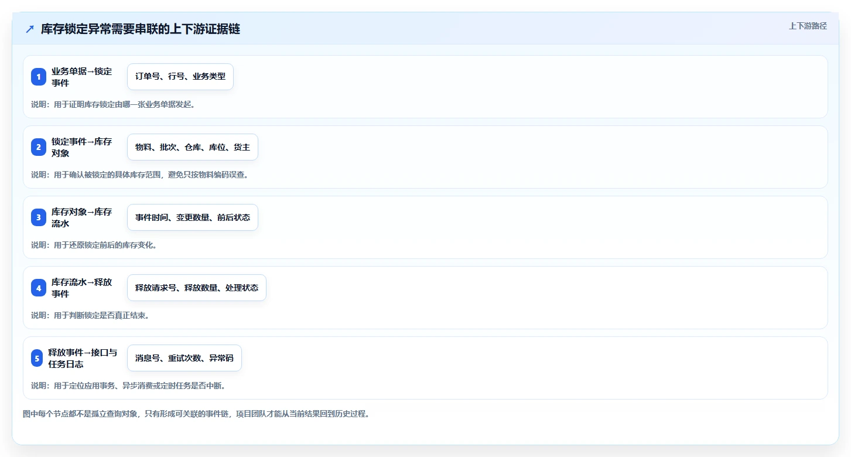Click the 库存对象→库存流水 step label
The image size is (851, 457).
tap(81, 217)
